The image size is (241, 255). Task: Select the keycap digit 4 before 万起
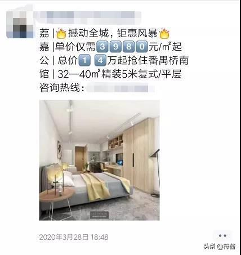pyautogui.click(x=100, y=60)
